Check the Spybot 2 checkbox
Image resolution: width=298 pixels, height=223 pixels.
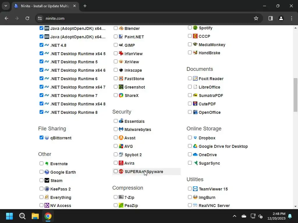116,154
